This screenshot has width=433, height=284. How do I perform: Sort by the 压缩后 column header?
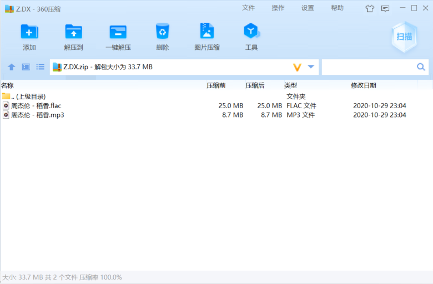click(255, 85)
